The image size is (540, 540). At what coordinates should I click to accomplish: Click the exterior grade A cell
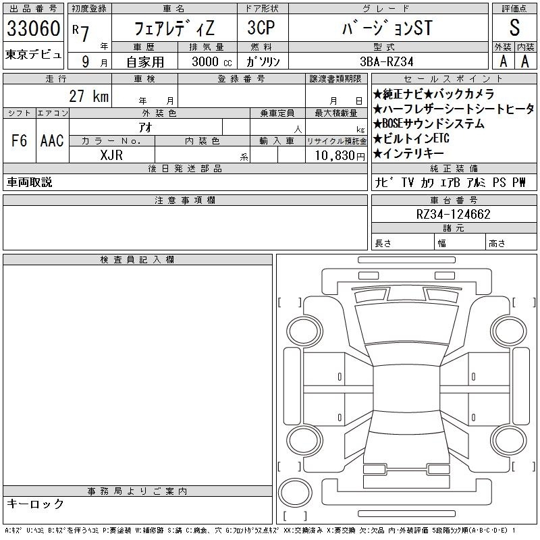tap(503, 60)
